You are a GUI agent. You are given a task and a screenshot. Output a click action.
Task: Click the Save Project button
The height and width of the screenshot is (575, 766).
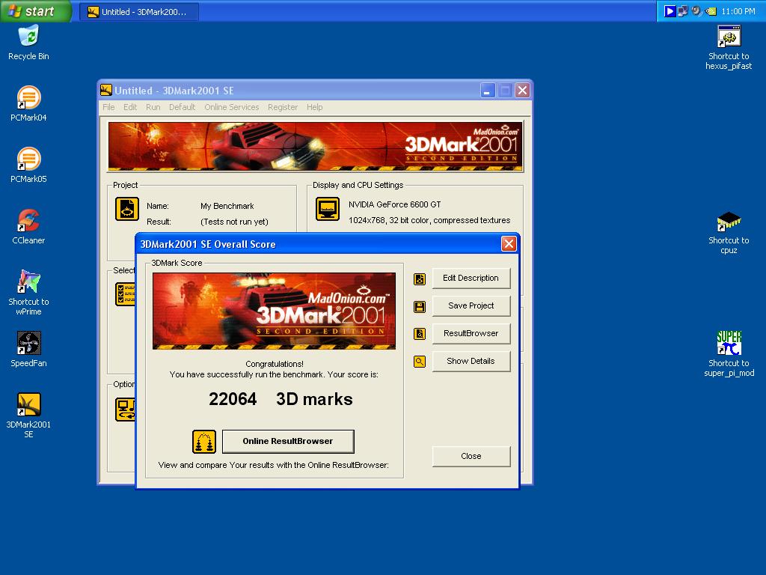[x=471, y=305]
